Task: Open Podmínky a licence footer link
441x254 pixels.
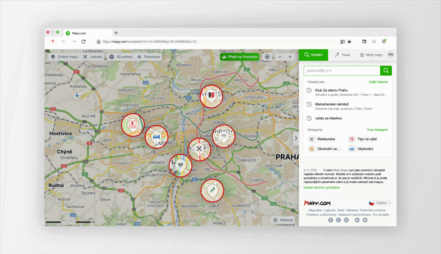Action: click(373, 210)
